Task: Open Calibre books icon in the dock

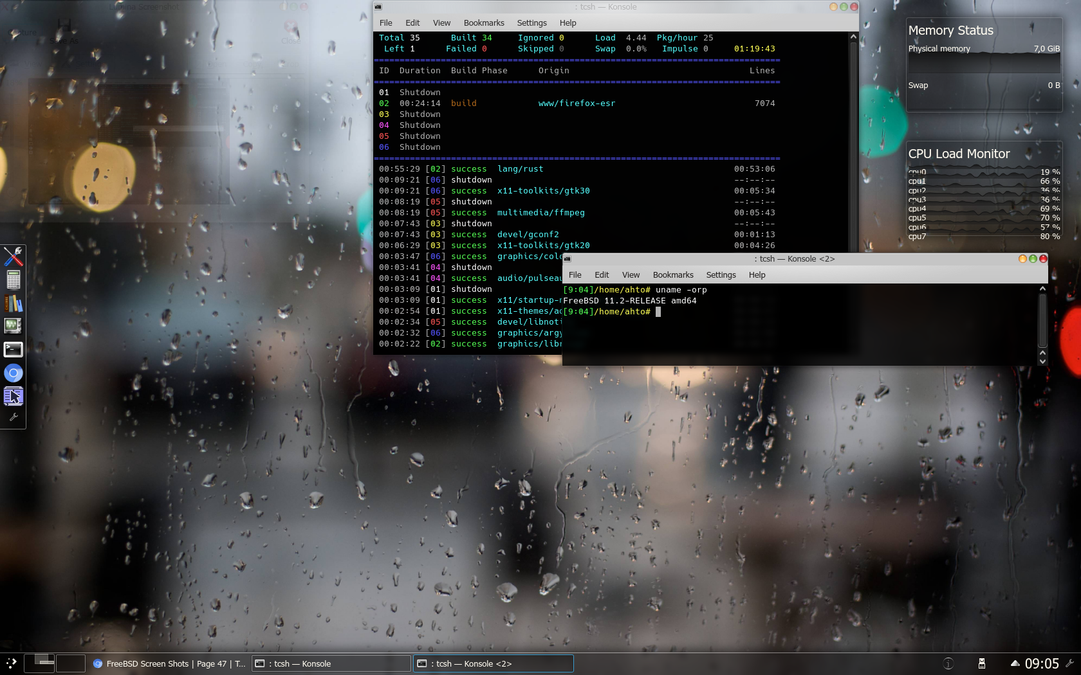Action: [x=13, y=303]
